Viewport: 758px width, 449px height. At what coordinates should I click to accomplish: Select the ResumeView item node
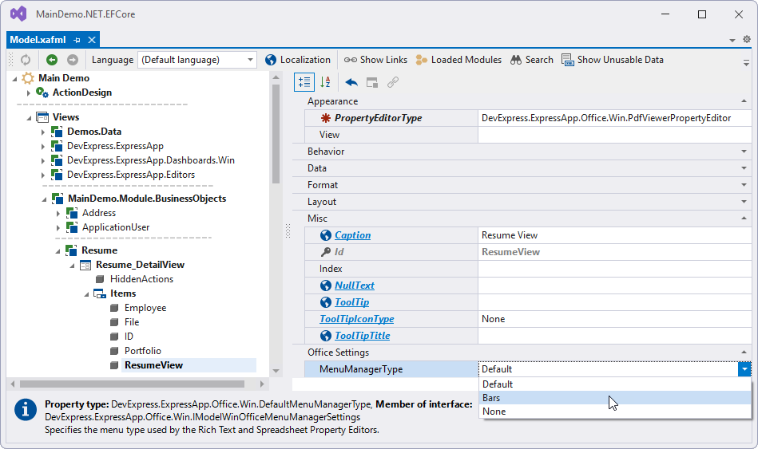click(x=153, y=365)
